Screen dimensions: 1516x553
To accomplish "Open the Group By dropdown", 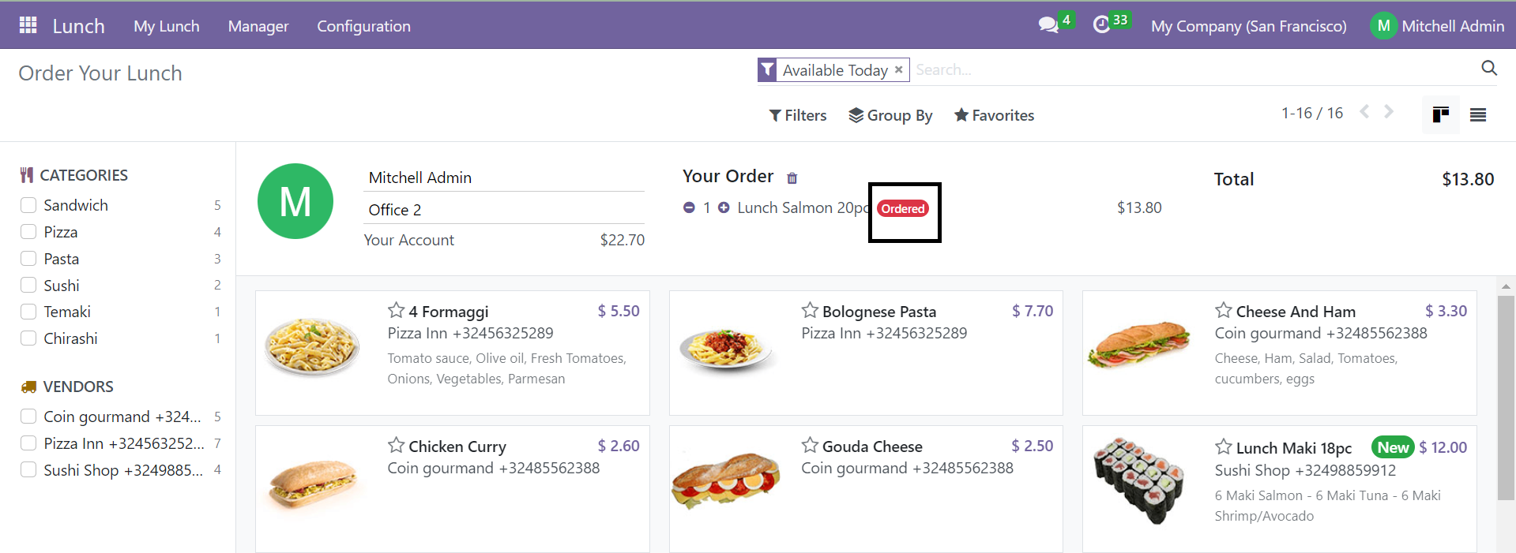I will [890, 115].
